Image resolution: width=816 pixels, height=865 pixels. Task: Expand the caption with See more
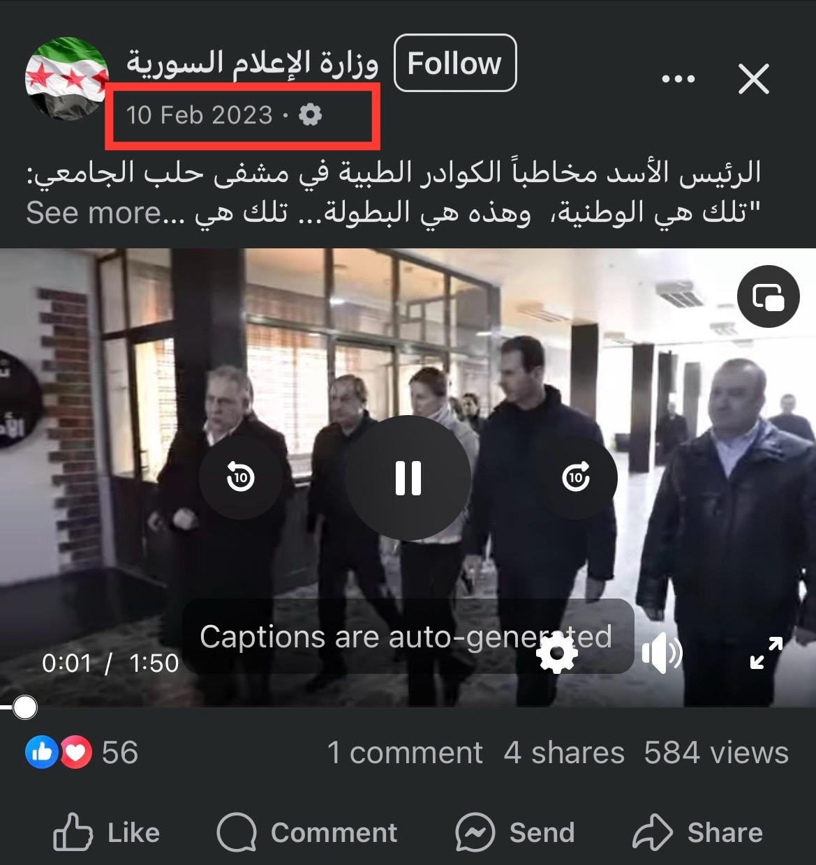[94, 213]
